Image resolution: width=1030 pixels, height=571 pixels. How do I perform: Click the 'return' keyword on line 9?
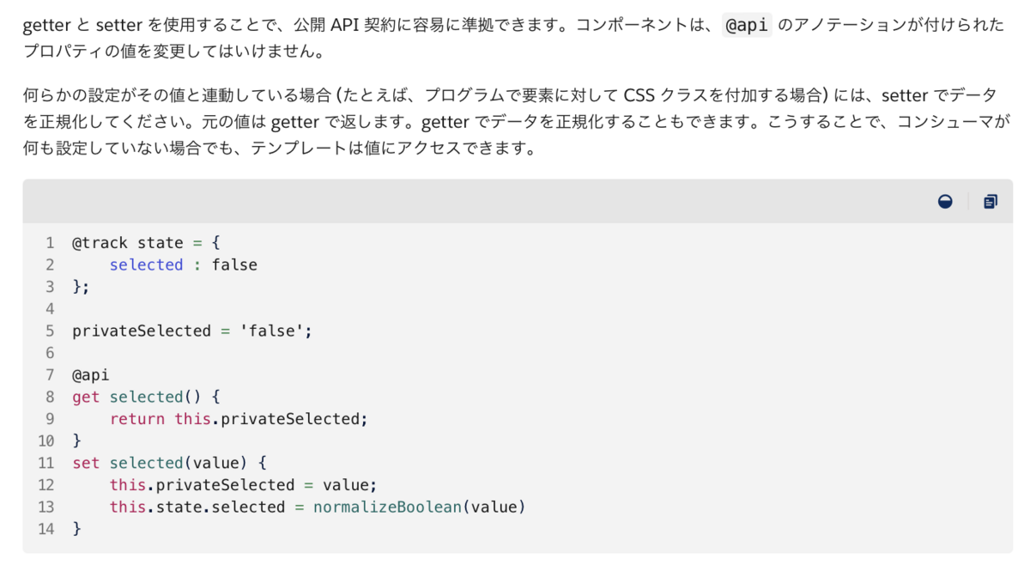click(136, 419)
